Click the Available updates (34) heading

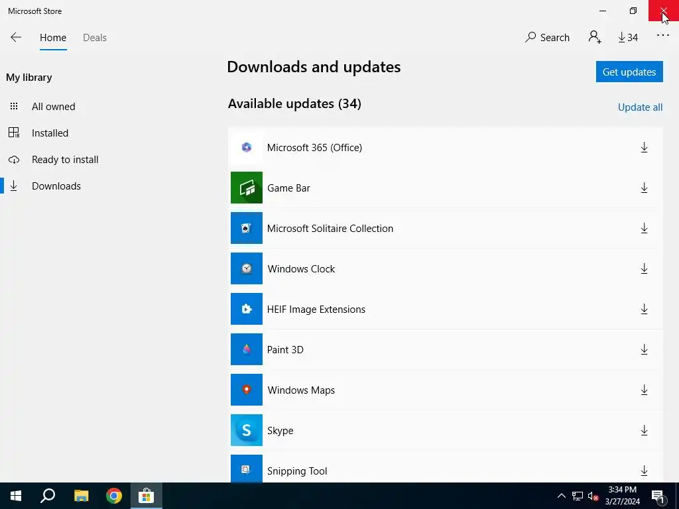pos(294,104)
